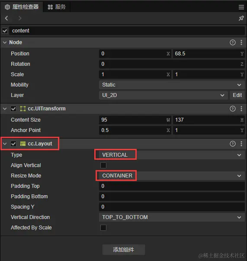The height and width of the screenshot is (261, 247).
Task: Click the 服务 tab icon
Action: point(50,7)
